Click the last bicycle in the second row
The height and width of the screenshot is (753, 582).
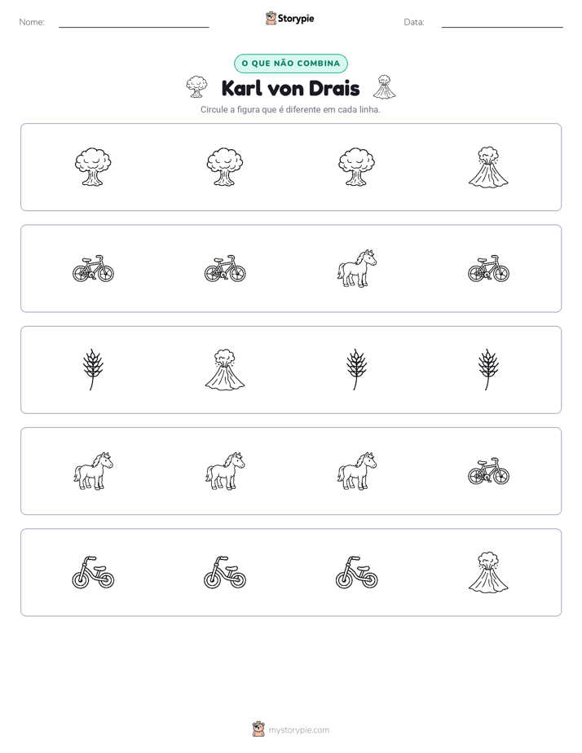488,268
